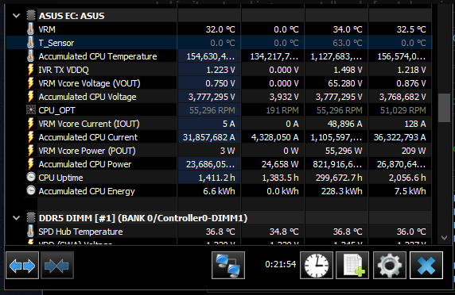
Task: Select the Accumulated CPU Power label
Action: (x=85, y=164)
